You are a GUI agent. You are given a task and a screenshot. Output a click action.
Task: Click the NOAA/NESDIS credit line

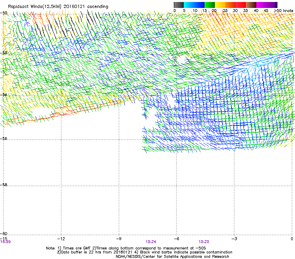point(172,257)
